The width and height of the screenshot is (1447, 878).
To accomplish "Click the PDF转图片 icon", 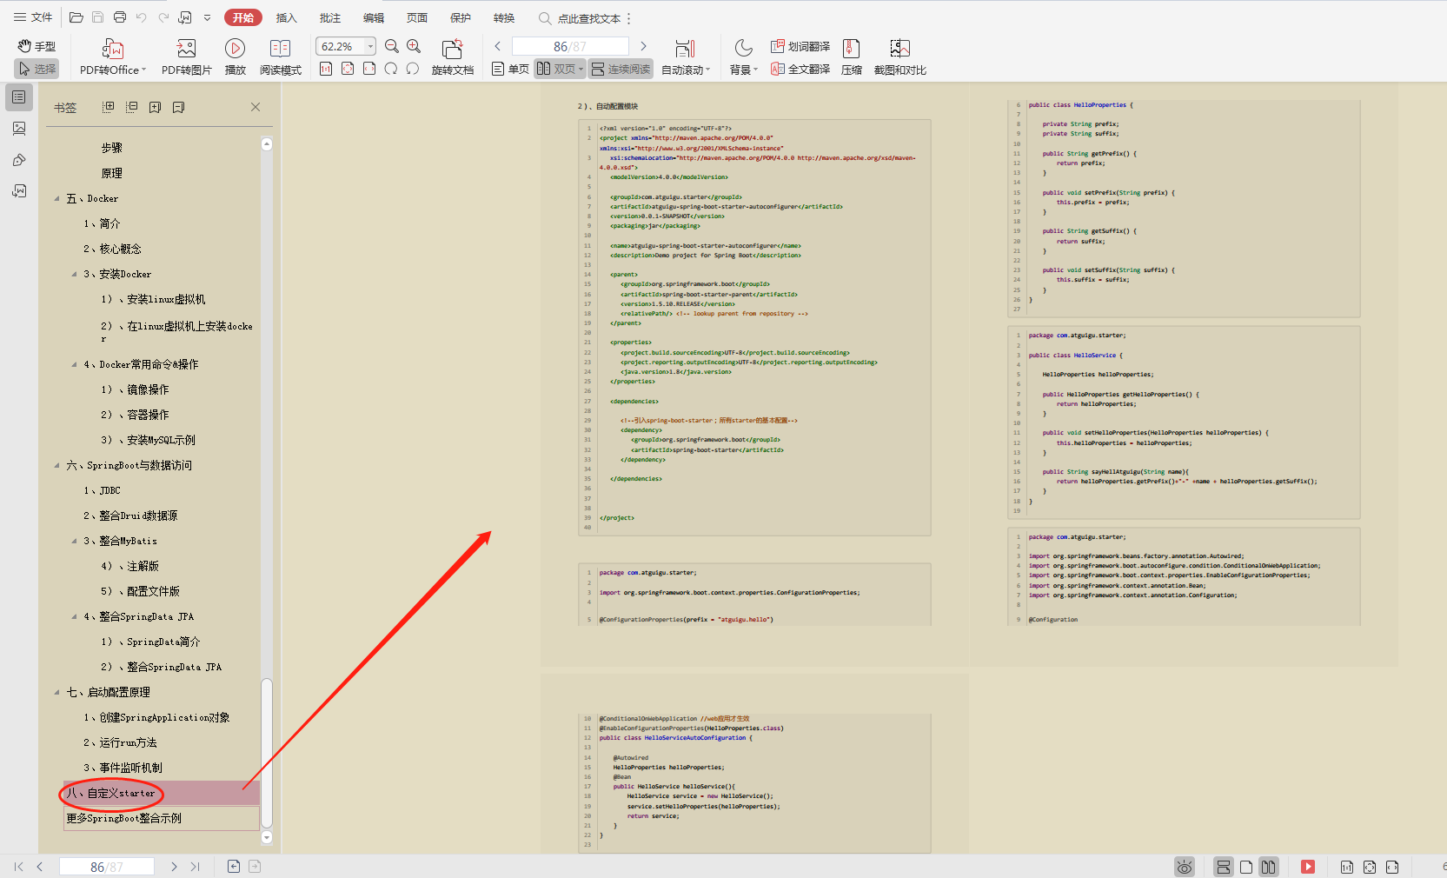I will (186, 49).
